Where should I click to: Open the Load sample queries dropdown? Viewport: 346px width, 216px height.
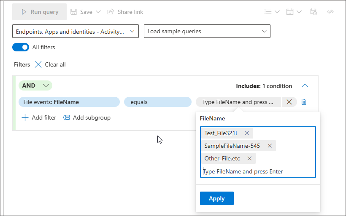point(207,31)
